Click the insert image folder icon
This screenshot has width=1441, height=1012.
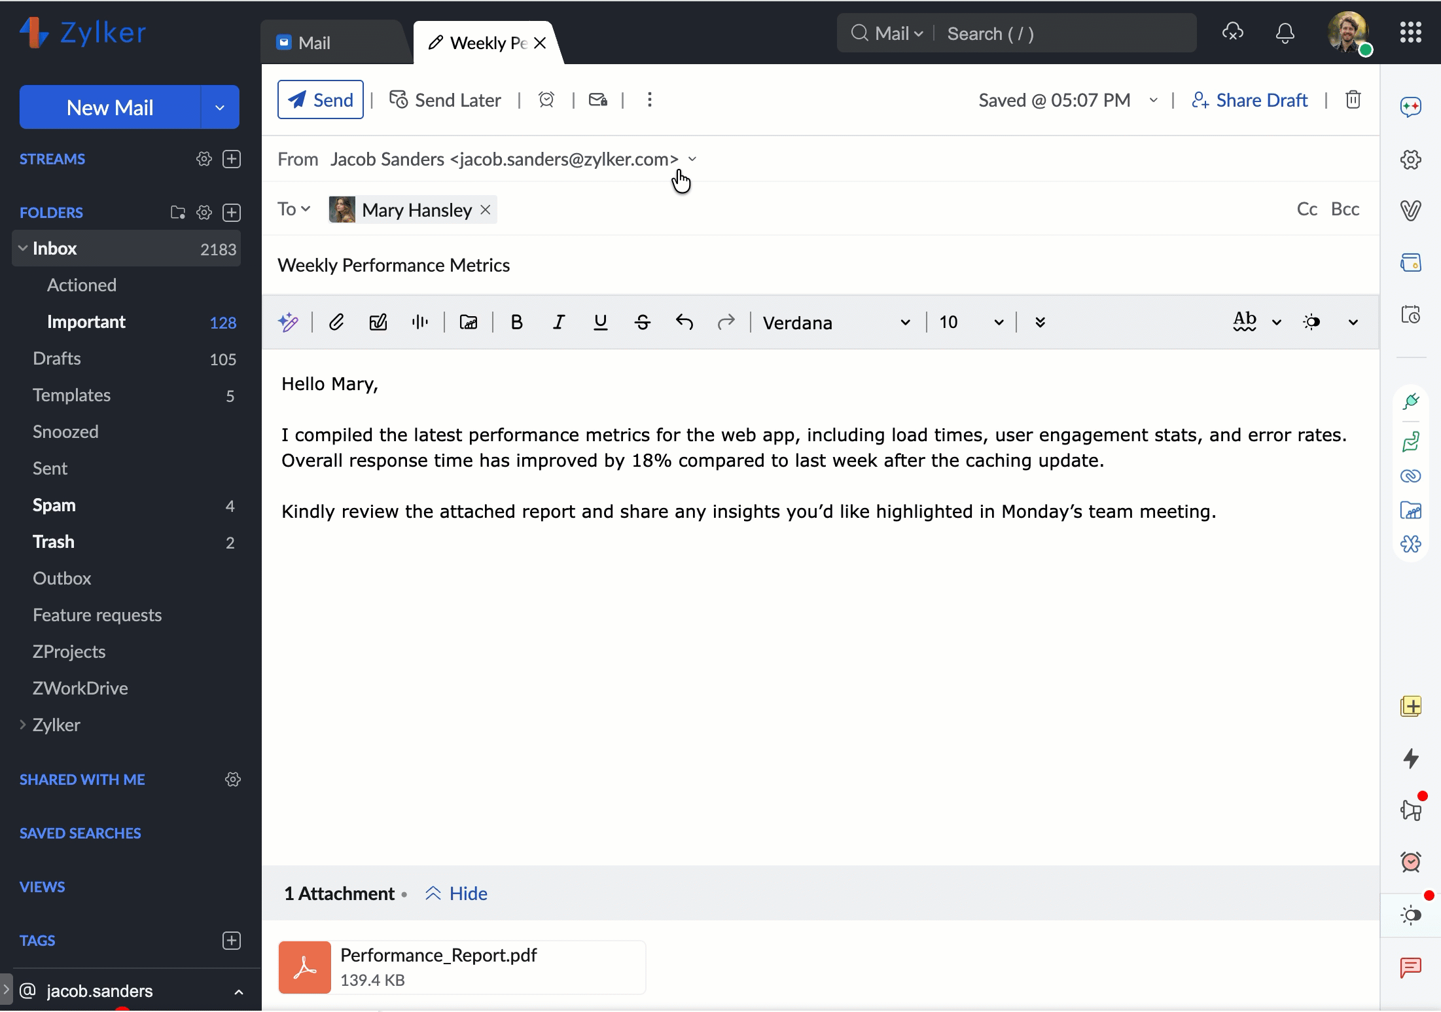[x=469, y=322]
